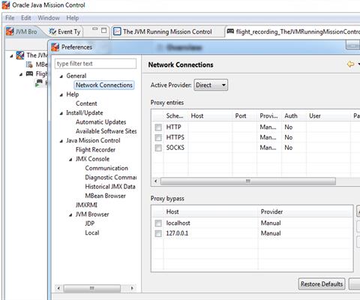Click the JVM Browser tab icon
This screenshot has height=300, width=360.
10,31
